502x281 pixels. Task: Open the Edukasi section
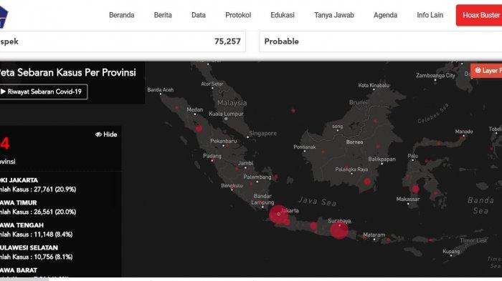coord(283,15)
